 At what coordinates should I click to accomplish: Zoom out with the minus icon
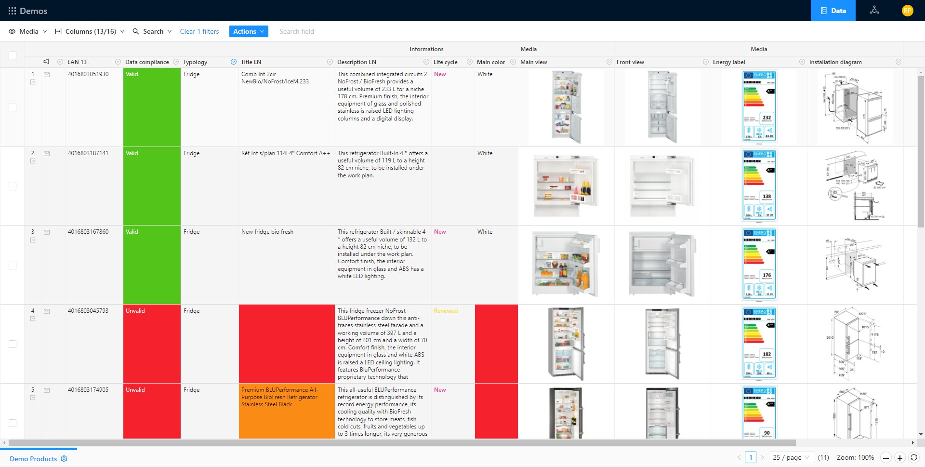(x=885, y=458)
